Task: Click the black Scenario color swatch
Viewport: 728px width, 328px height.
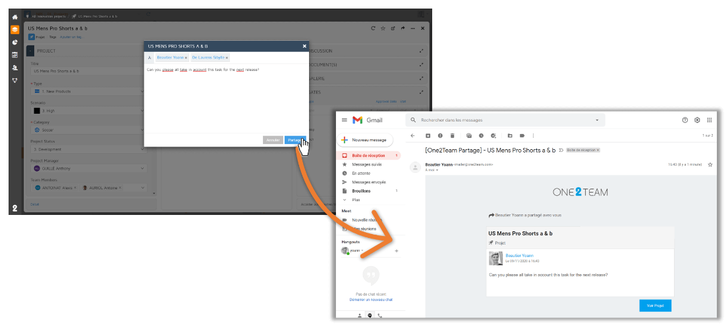Action: point(37,111)
